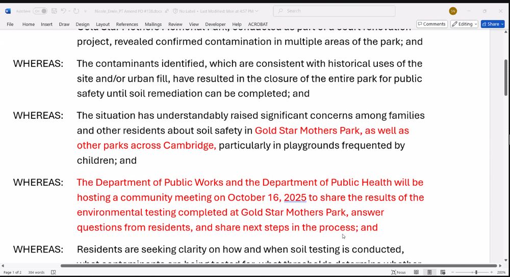The image size is (510, 277).
Task: Click the 'other parks across Cambridge,' red text
Action: 146,145
